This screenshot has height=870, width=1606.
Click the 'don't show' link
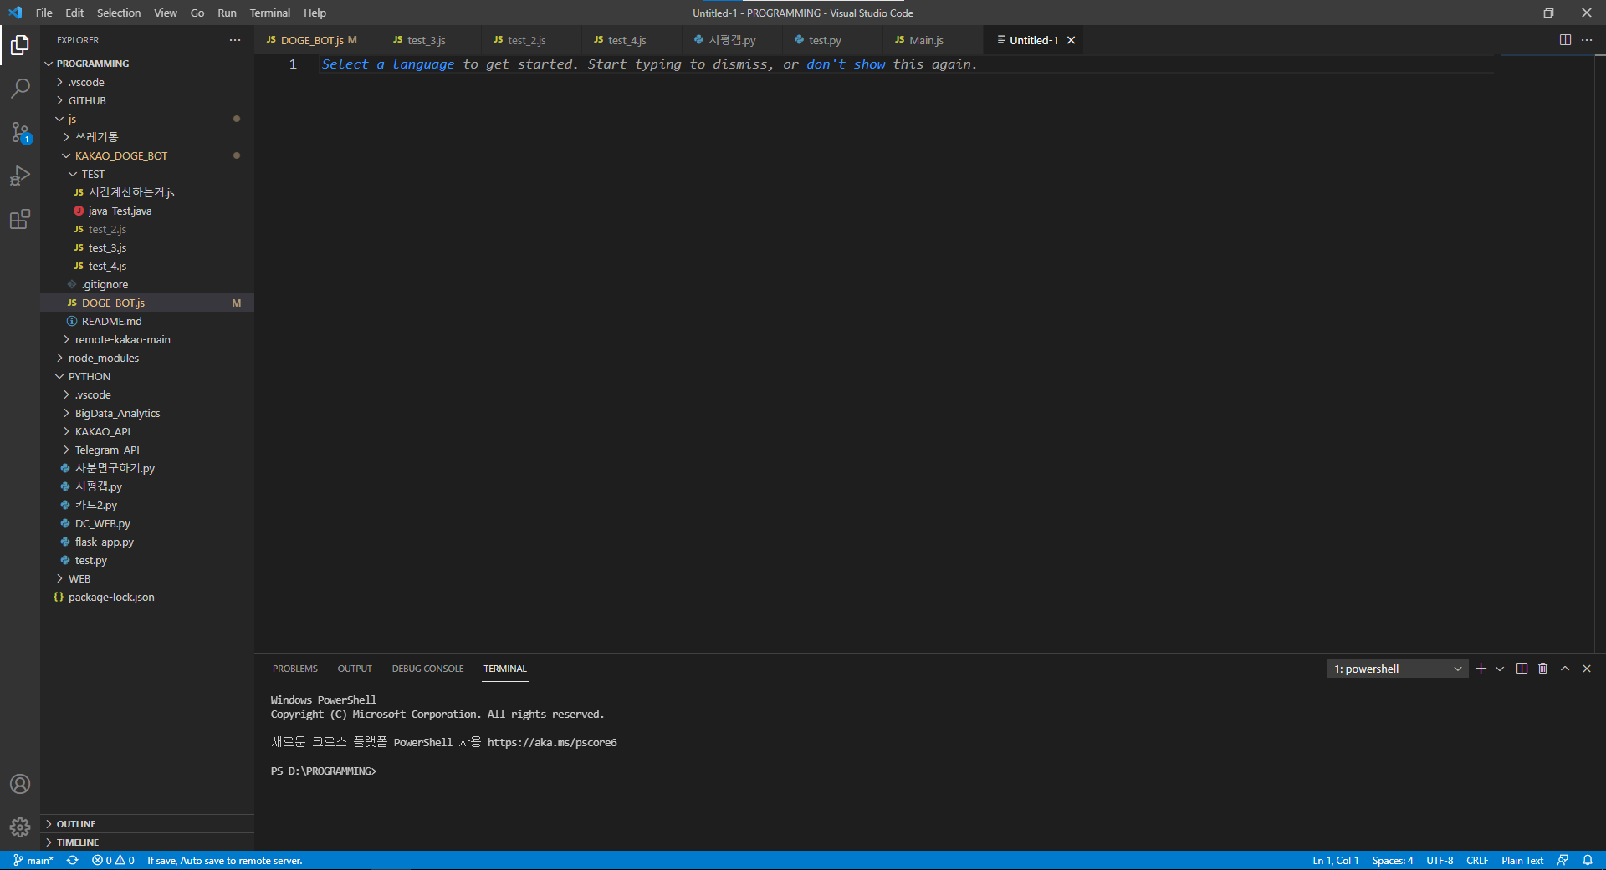coord(846,64)
